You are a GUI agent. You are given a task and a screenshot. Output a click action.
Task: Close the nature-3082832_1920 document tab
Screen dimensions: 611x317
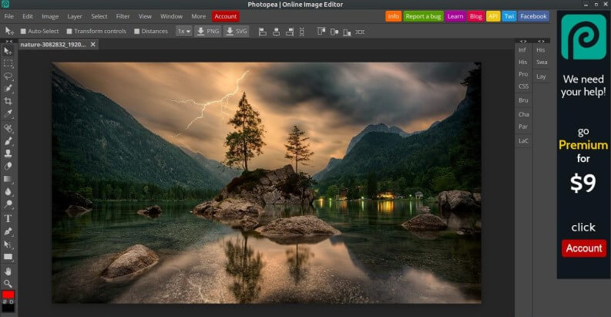click(x=92, y=45)
